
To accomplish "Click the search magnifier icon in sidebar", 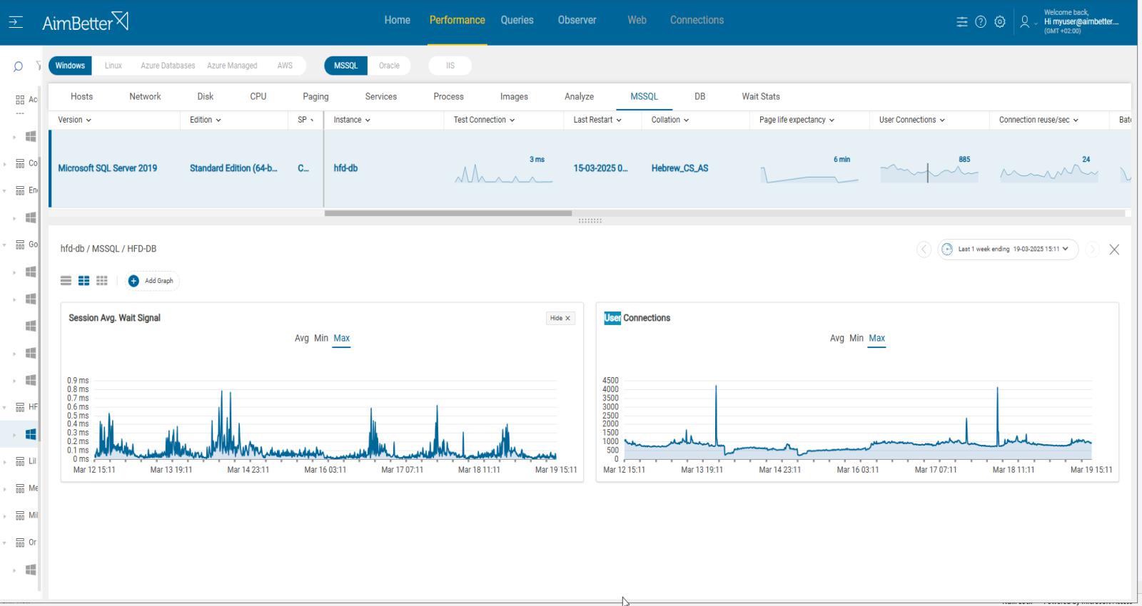I will 18,66.
